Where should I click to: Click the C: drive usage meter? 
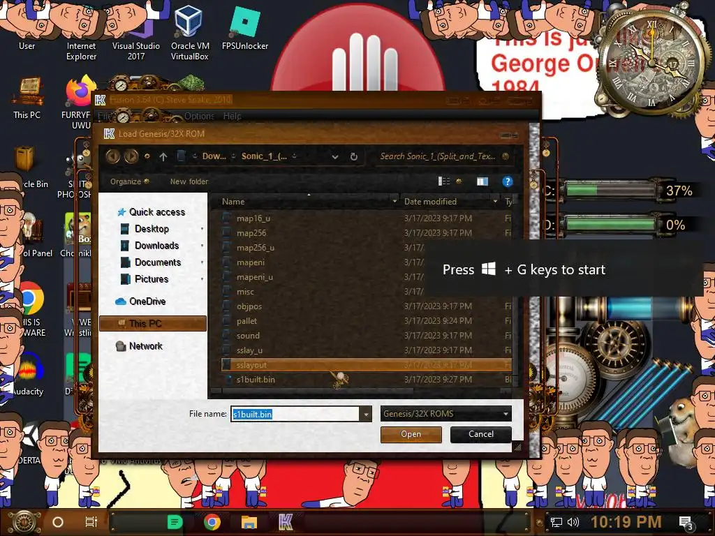tap(611, 190)
